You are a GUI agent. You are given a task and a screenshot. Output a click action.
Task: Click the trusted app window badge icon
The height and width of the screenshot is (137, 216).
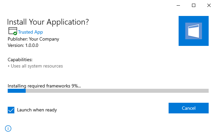pyautogui.click(x=13, y=31)
